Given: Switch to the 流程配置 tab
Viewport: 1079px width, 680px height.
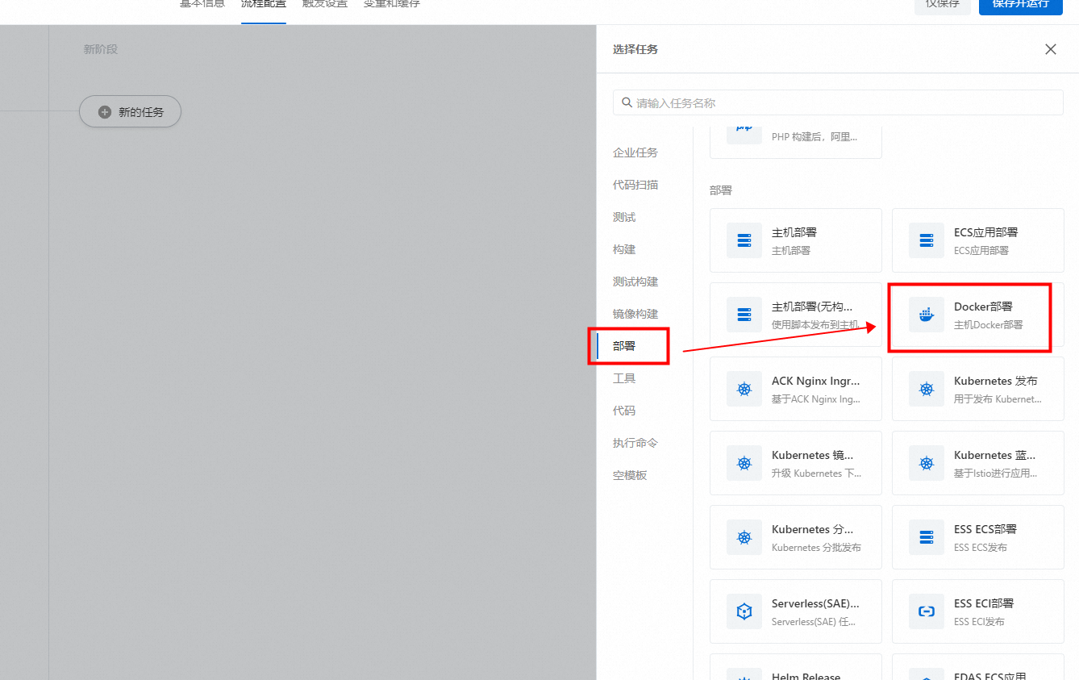Looking at the screenshot, I should pos(263,4).
